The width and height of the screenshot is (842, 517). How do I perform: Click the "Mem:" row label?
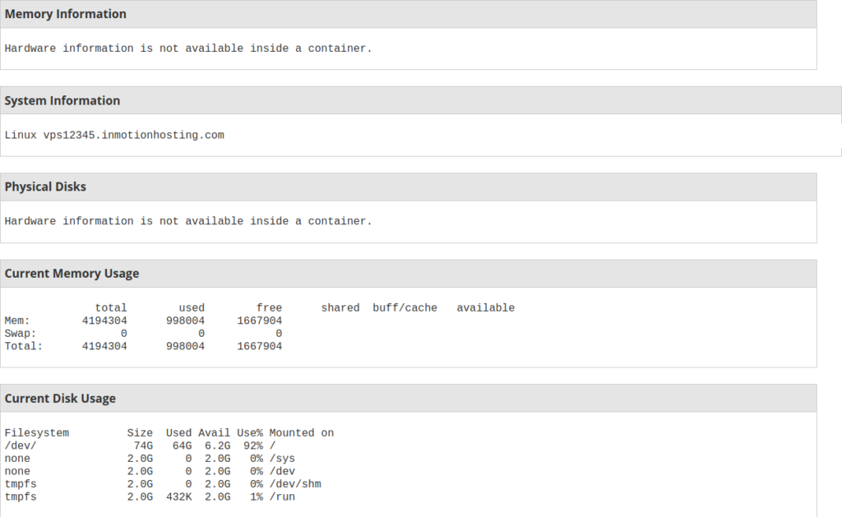pyautogui.click(x=17, y=321)
